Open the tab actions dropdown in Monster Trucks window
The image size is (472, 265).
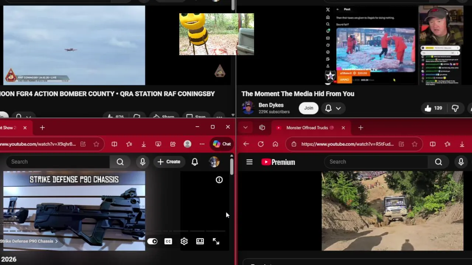pos(245,128)
